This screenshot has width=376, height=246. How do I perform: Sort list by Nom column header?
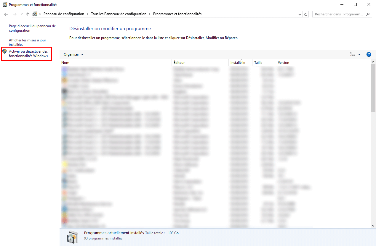116,63
